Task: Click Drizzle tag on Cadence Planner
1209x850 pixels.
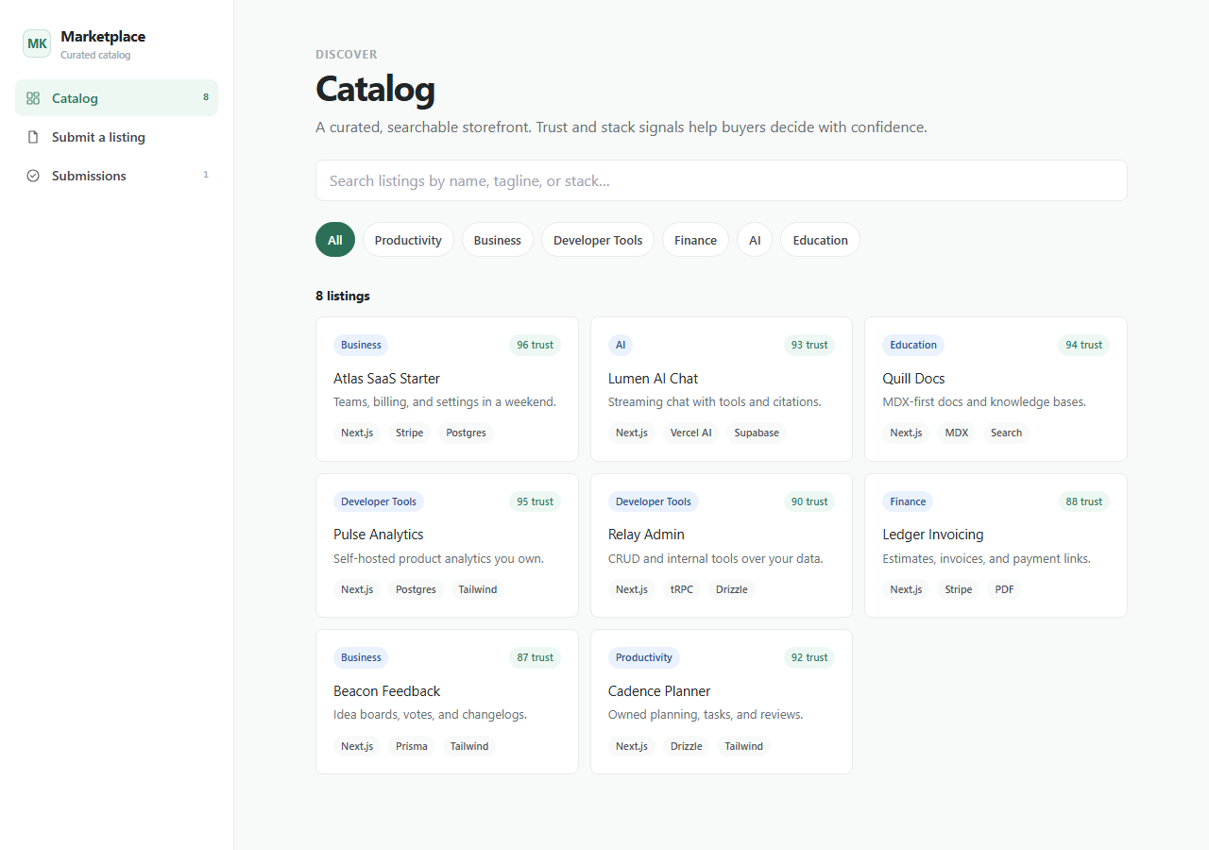Action: click(687, 746)
